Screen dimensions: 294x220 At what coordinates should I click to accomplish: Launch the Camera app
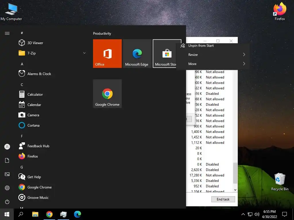pyautogui.click(x=52, y=115)
